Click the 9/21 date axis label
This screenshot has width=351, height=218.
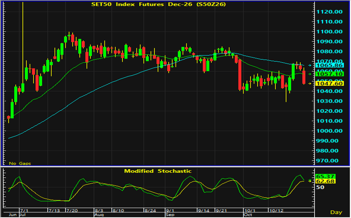(x=221, y=211)
